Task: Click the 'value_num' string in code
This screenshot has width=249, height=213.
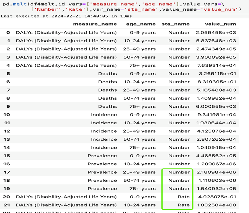Action: point(220,9)
